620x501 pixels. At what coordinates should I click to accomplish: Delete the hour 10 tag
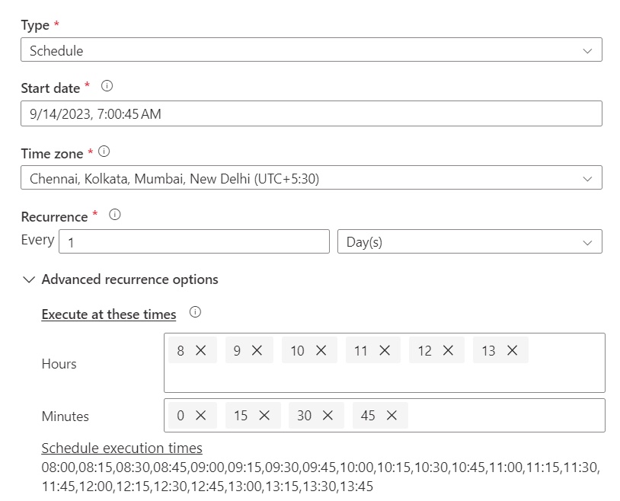click(x=321, y=350)
